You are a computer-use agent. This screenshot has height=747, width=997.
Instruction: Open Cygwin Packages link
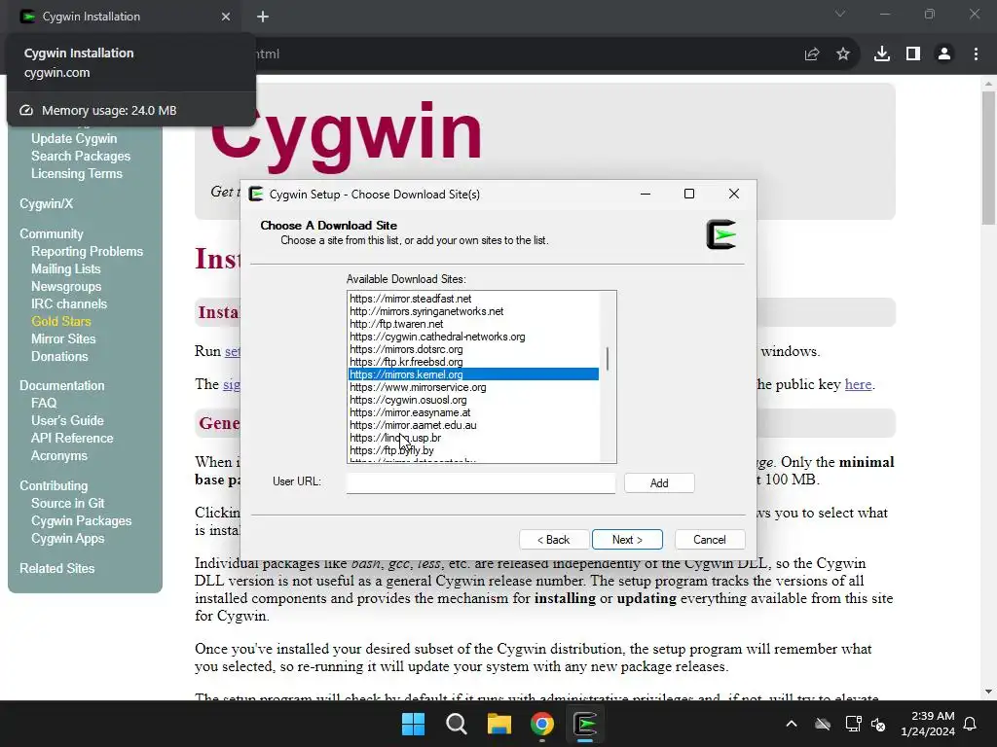pos(82,521)
